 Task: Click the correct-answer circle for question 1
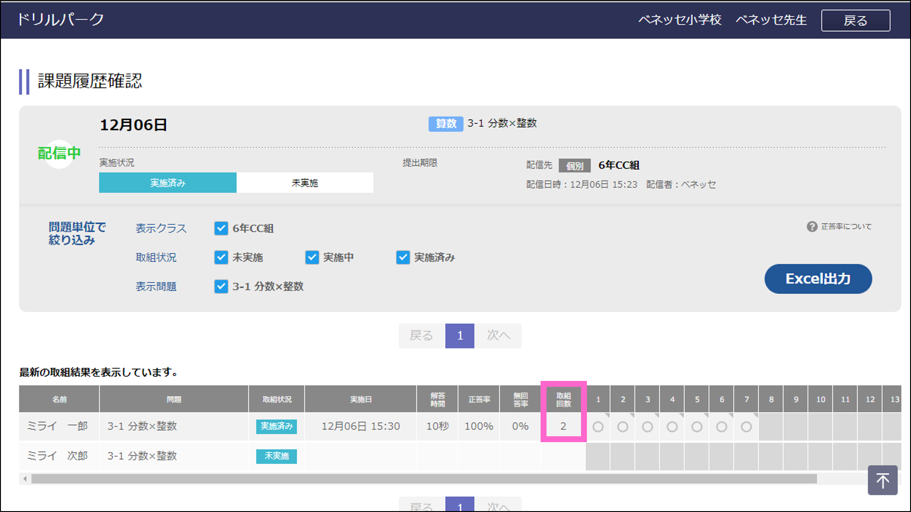[x=598, y=427]
